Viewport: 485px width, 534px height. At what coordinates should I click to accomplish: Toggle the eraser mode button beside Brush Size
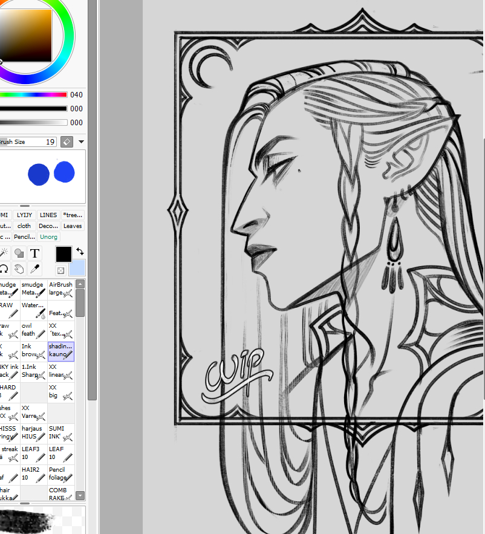click(x=67, y=142)
